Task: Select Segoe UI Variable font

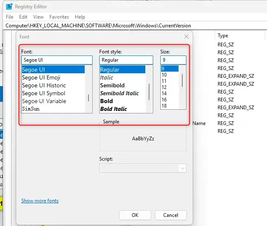Action: (x=53, y=101)
